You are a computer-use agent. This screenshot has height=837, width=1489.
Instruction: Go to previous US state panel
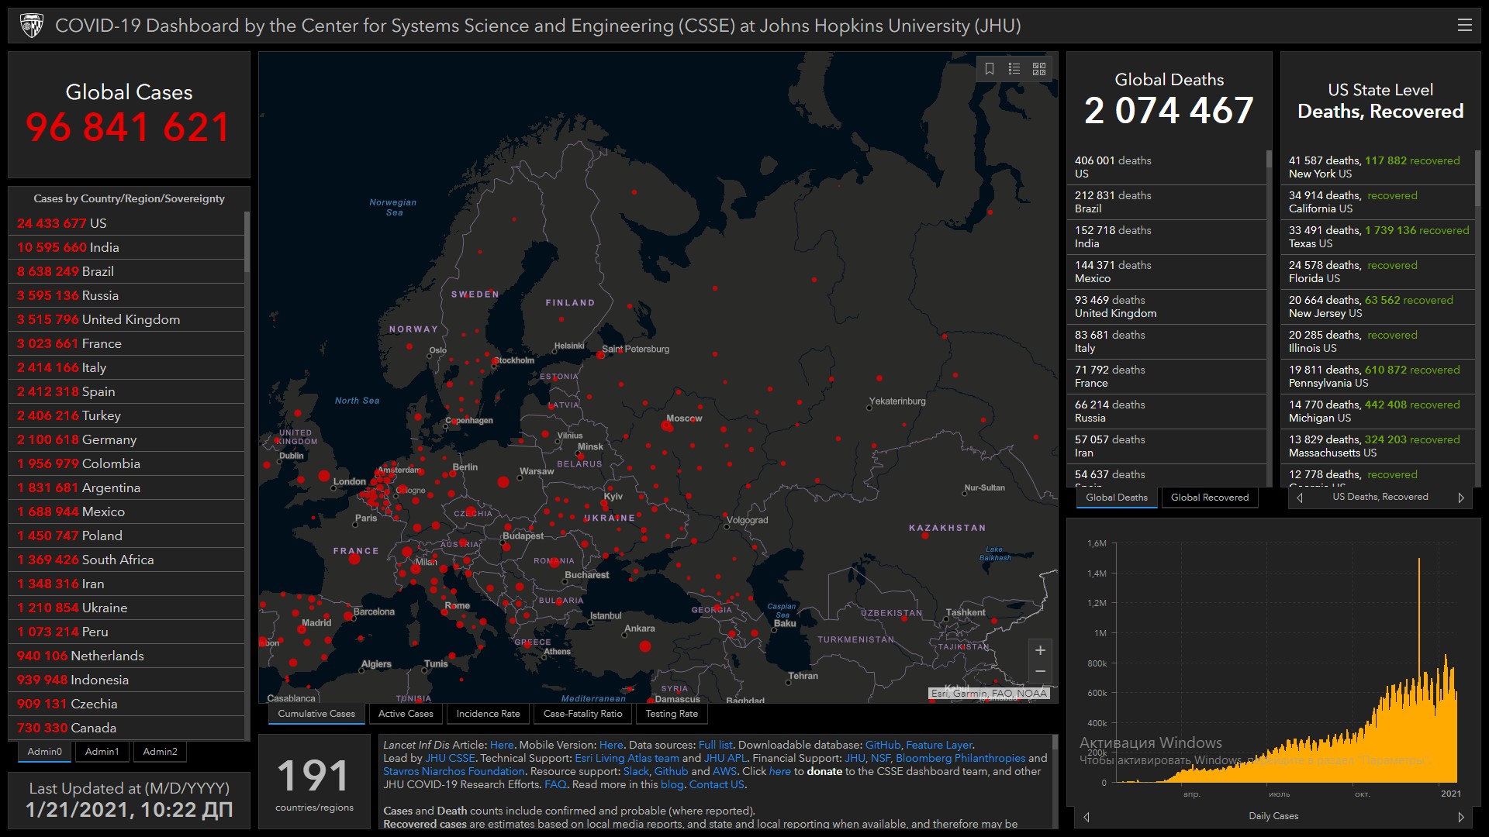tap(1300, 498)
